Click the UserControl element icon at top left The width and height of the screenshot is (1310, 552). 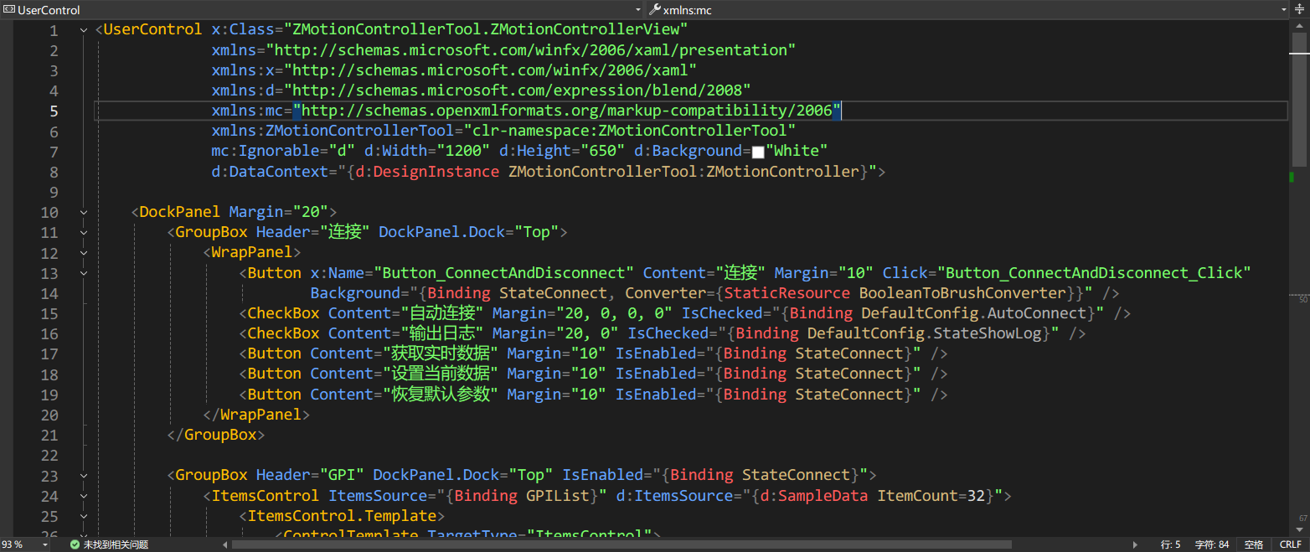pyautogui.click(x=9, y=10)
